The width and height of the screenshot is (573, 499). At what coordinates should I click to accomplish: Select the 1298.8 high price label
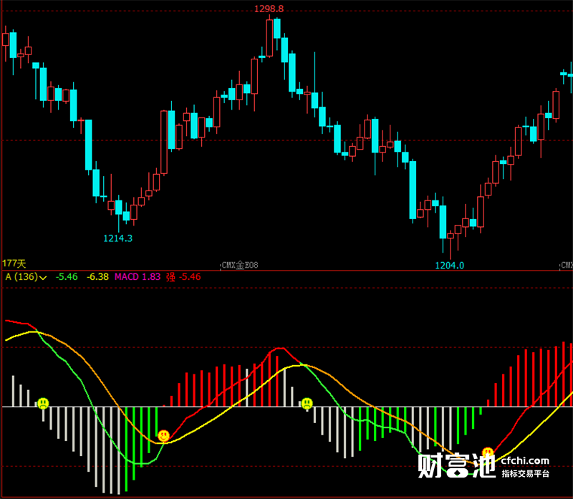coord(269,9)
